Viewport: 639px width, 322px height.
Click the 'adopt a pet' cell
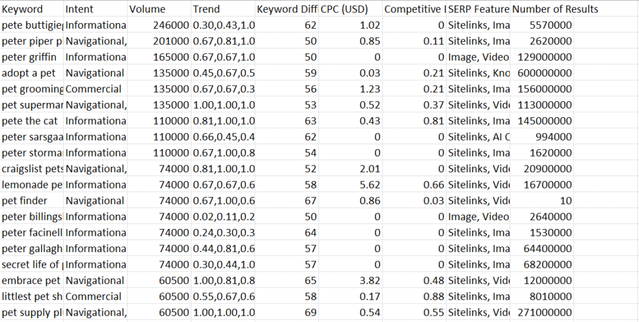(x=31, y=73)
